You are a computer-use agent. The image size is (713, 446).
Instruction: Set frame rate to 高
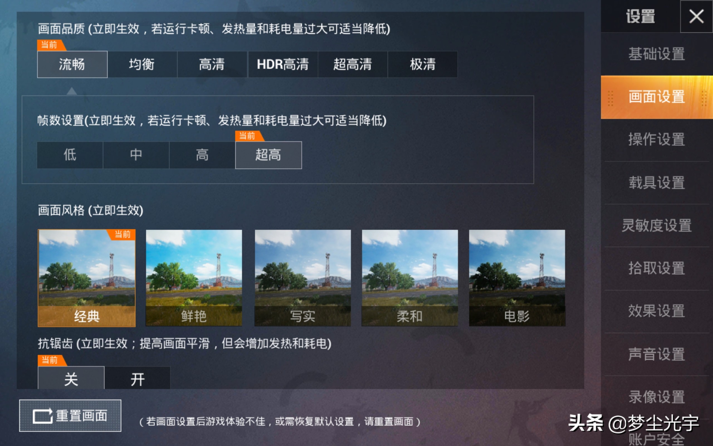(202, 155)
